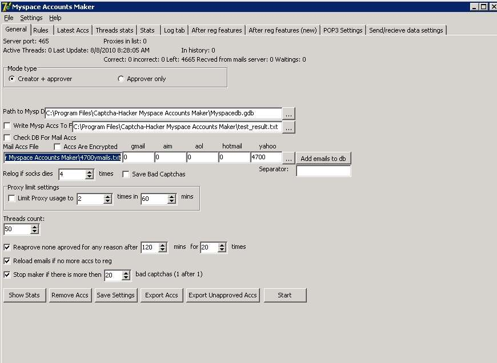Click the Save Settings button
The image size is (497, 363).
116,295
